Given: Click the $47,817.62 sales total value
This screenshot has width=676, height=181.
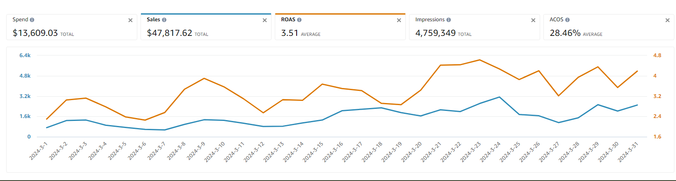Looking at the screenshot, I should point(169,33).
